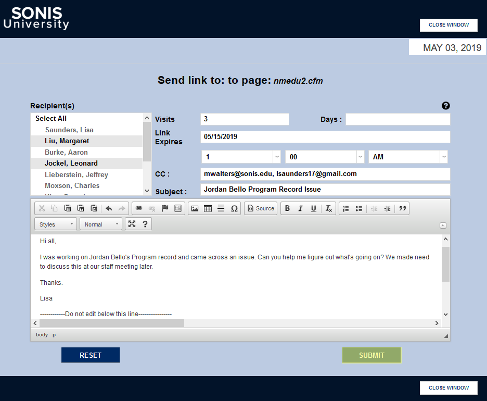Viewport: 487px width, 401px height.
Task: Click the Subject field
Action: (x=325, y=190)
